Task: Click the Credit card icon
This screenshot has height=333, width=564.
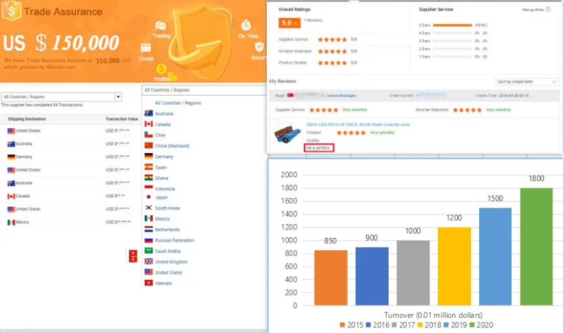Action: click(145, 48)
